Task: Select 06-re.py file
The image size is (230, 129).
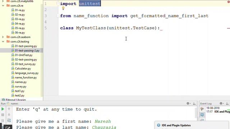Action: click(20, 33)
